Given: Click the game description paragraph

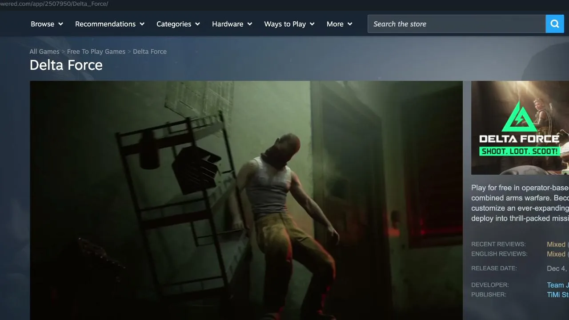Looking at the screenshot, I should [x=520, y=203].
